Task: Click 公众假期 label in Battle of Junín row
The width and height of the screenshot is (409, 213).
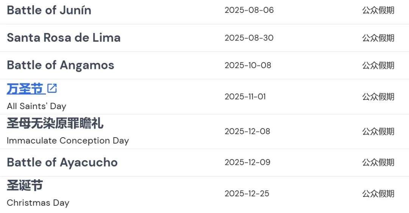Action: [378, 11]
